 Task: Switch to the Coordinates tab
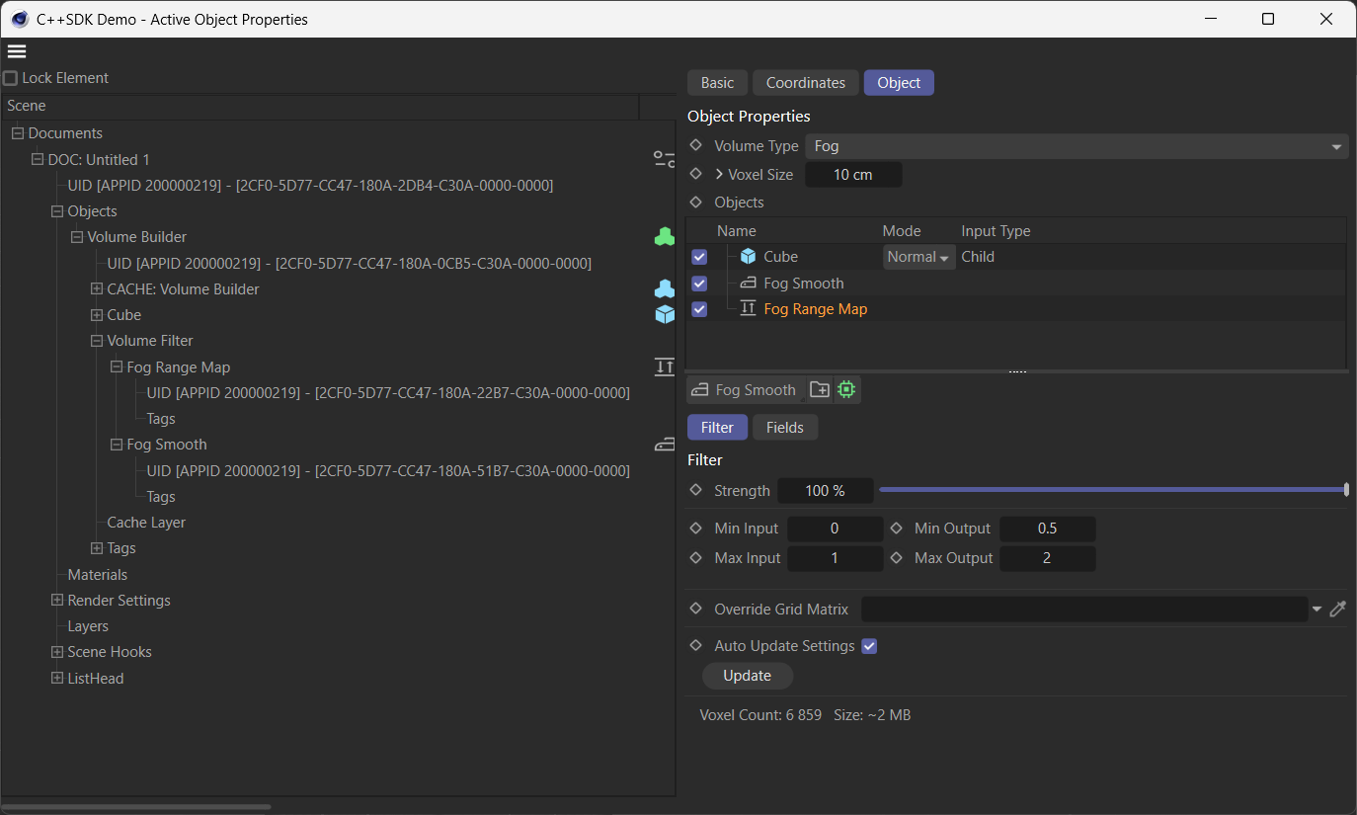(x=806, y=83)
